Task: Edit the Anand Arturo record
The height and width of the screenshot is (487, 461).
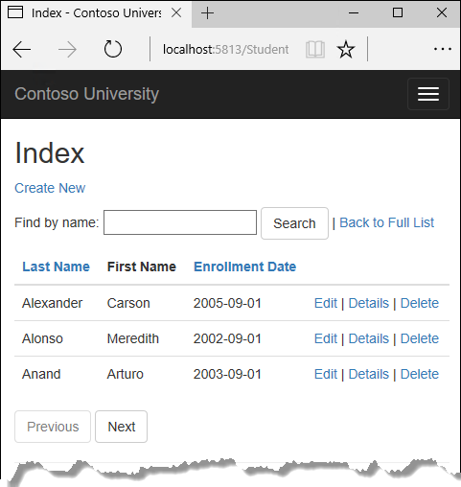Action: click(326, 374)
